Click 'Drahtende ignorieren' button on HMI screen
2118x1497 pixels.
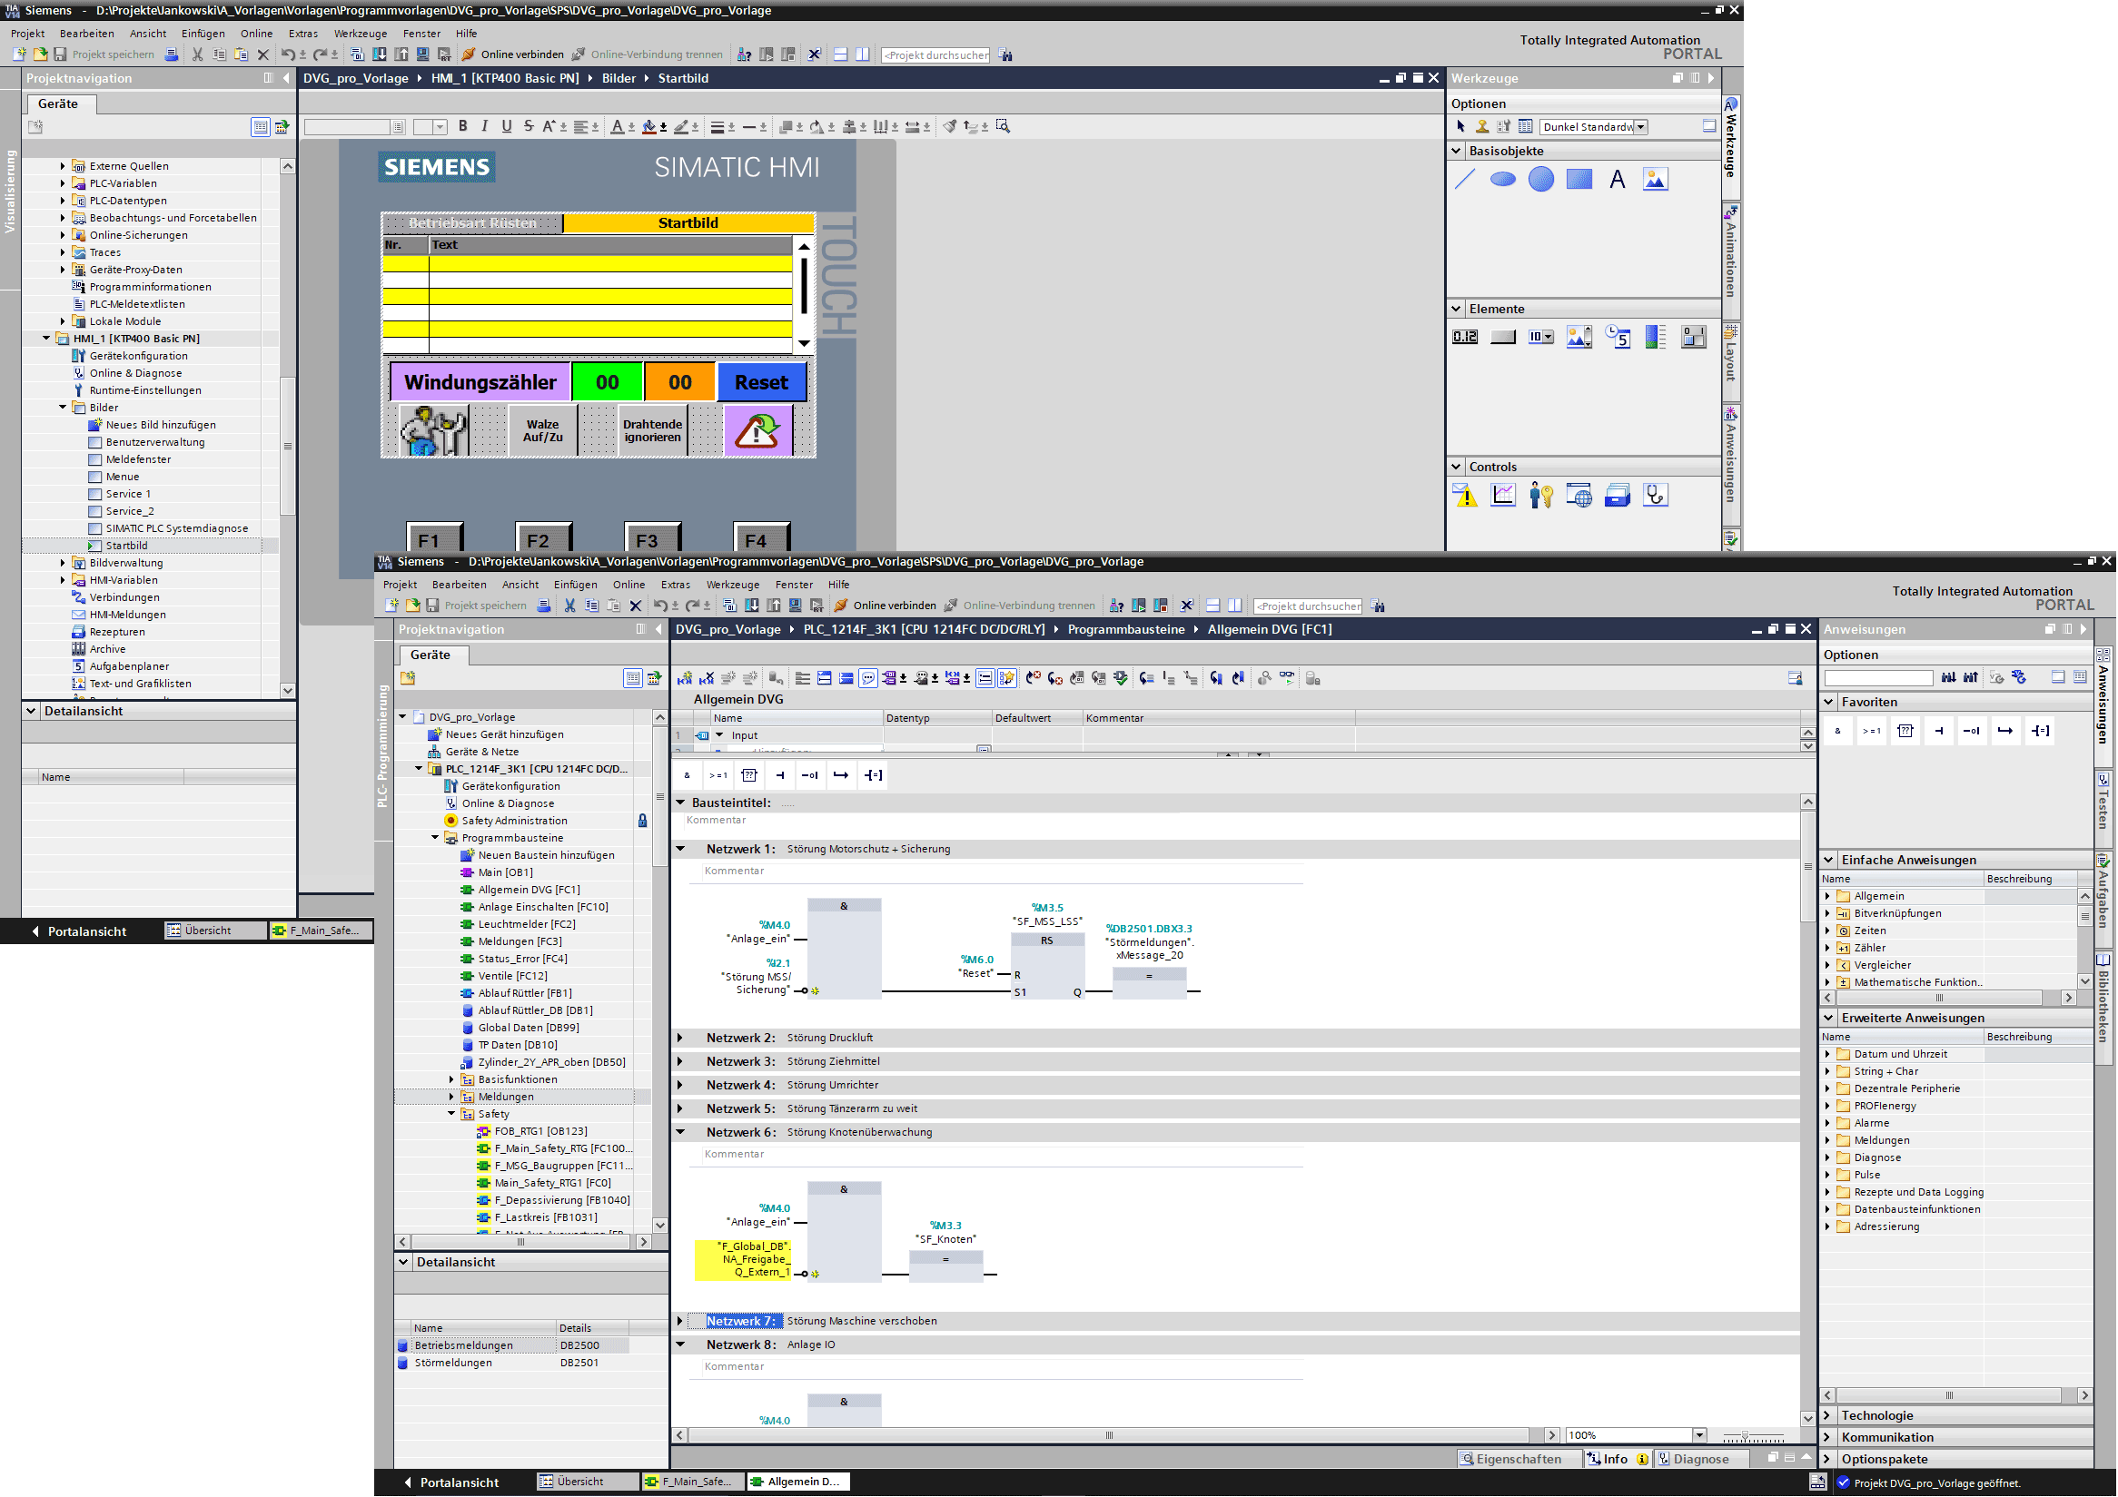pos(652,431)
